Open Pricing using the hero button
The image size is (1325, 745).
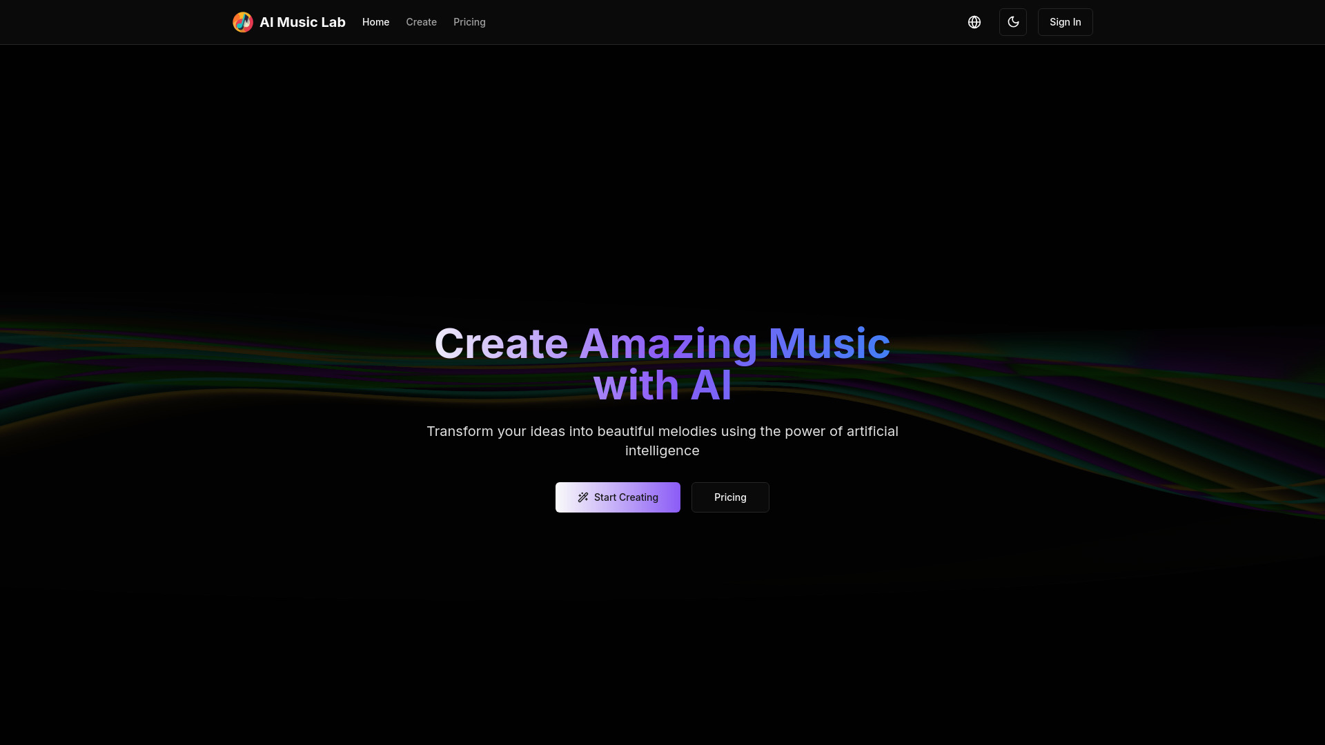730,497
